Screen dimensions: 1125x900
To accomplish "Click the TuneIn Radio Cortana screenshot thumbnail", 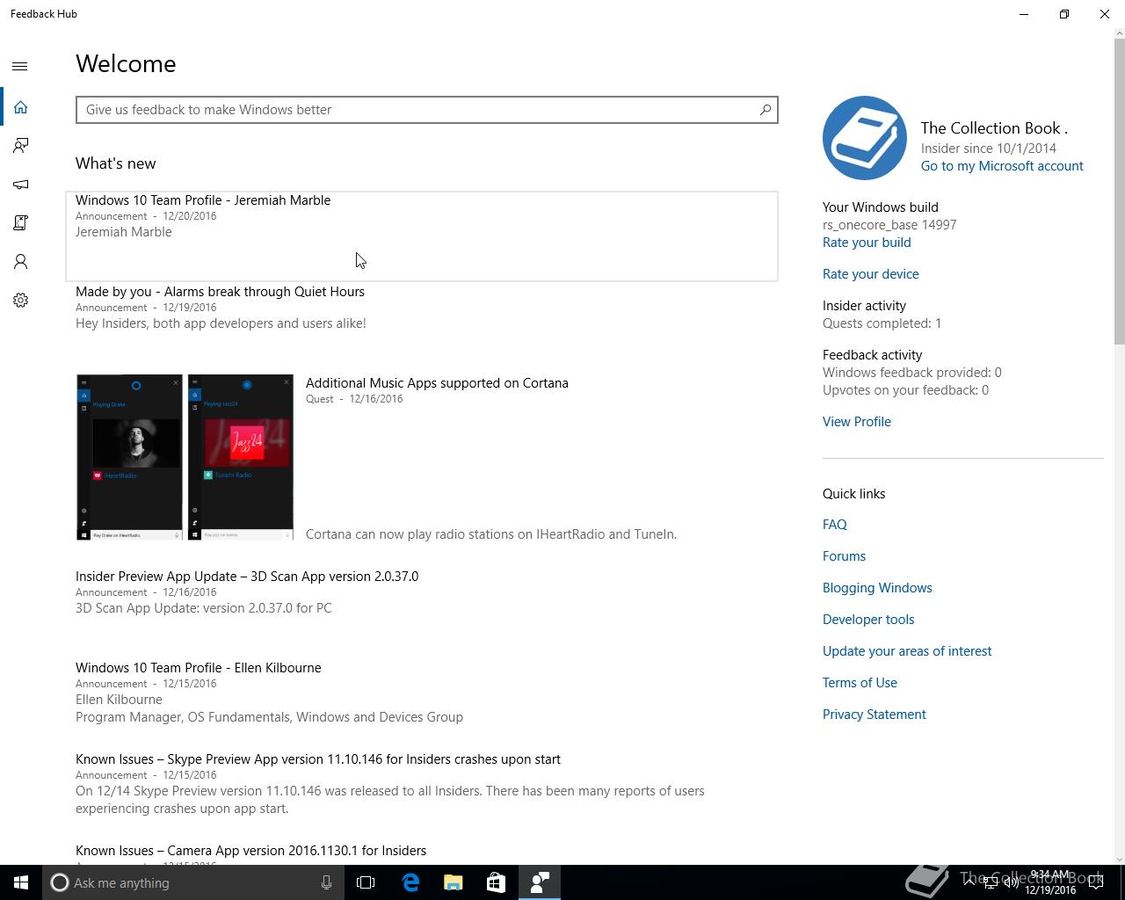I will coord(240,457).
